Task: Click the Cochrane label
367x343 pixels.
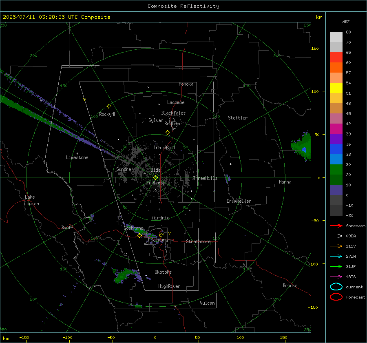Action: (x=133, y=228)
